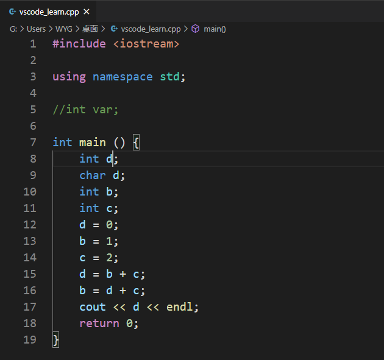Open the WYG breadcrumb segment
384x360 pixels.
pos(63,29)
